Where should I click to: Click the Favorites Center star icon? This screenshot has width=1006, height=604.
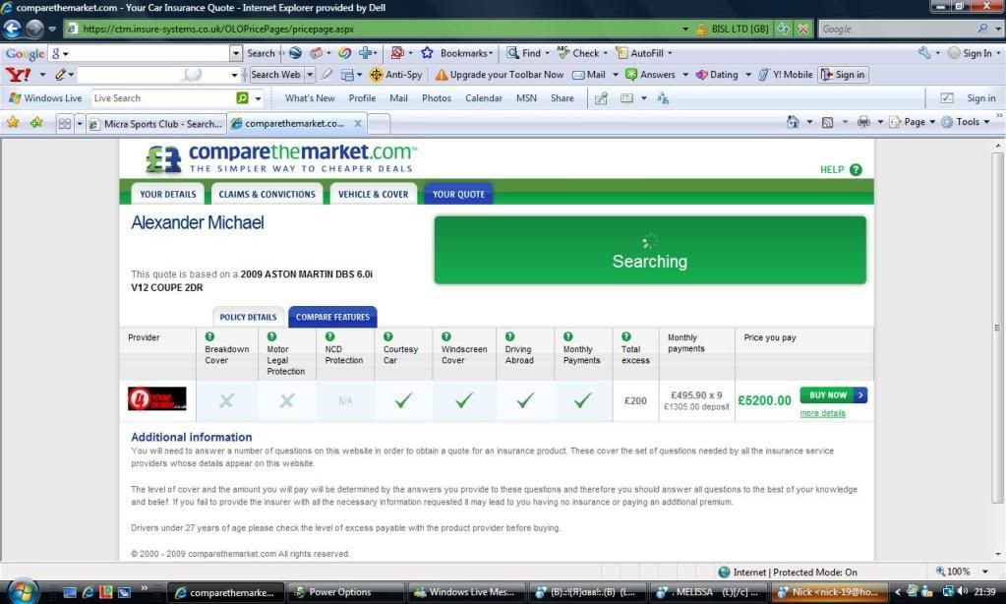pyautogui.click(x=13, y=122)
